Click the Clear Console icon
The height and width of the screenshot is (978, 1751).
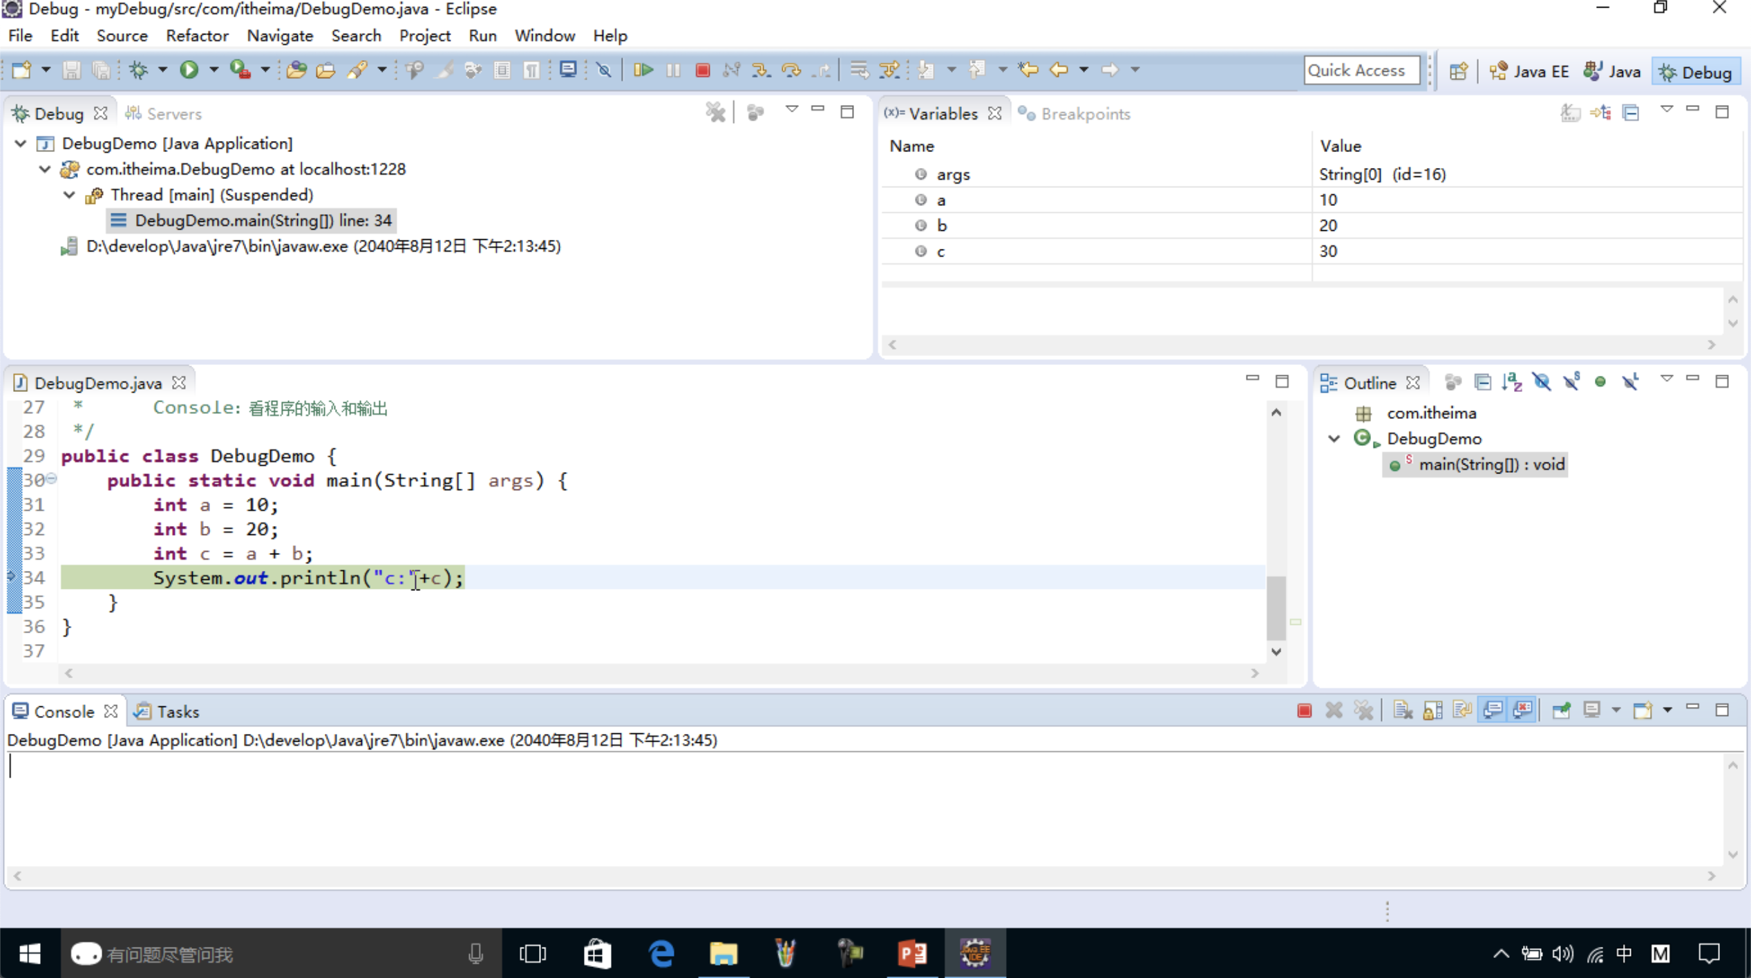tap(1403, 711)
